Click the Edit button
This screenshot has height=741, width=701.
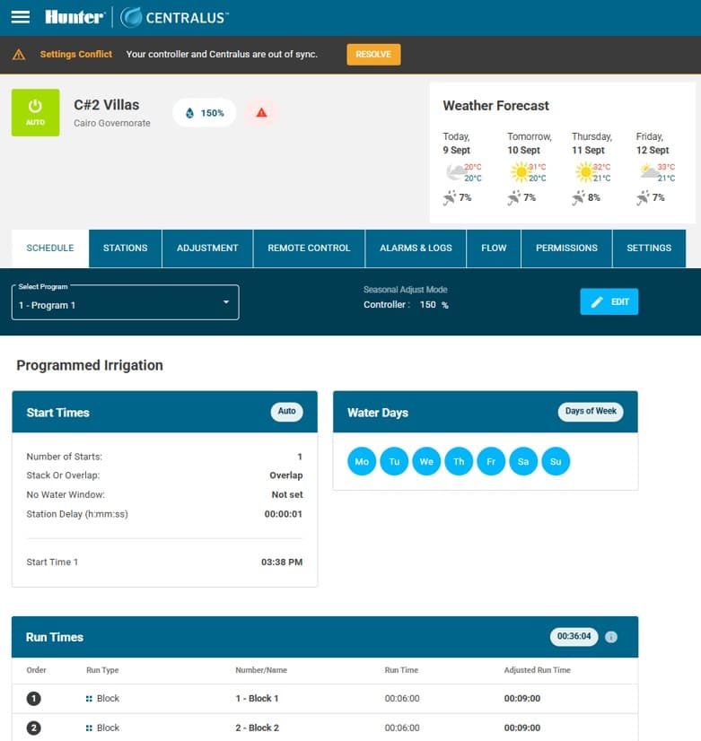[x=609, y=302]
